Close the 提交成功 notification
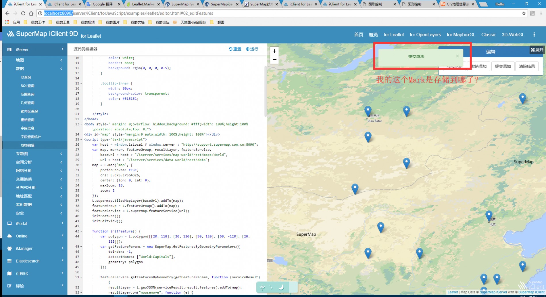 (x=457, y=56)
